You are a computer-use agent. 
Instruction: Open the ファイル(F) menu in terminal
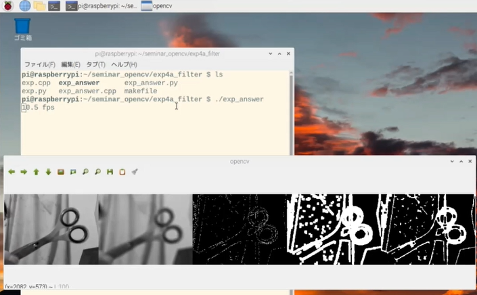(x=40, y=64)
